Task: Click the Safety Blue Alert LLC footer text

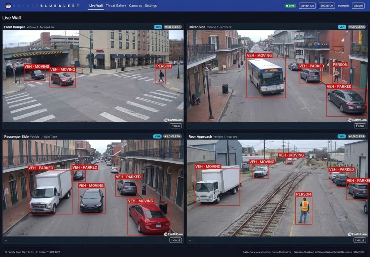Action: click(32, 252)
